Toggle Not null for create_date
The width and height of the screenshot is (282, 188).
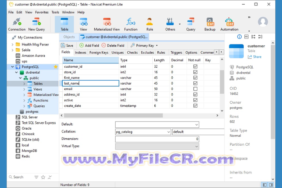(195, 106)
